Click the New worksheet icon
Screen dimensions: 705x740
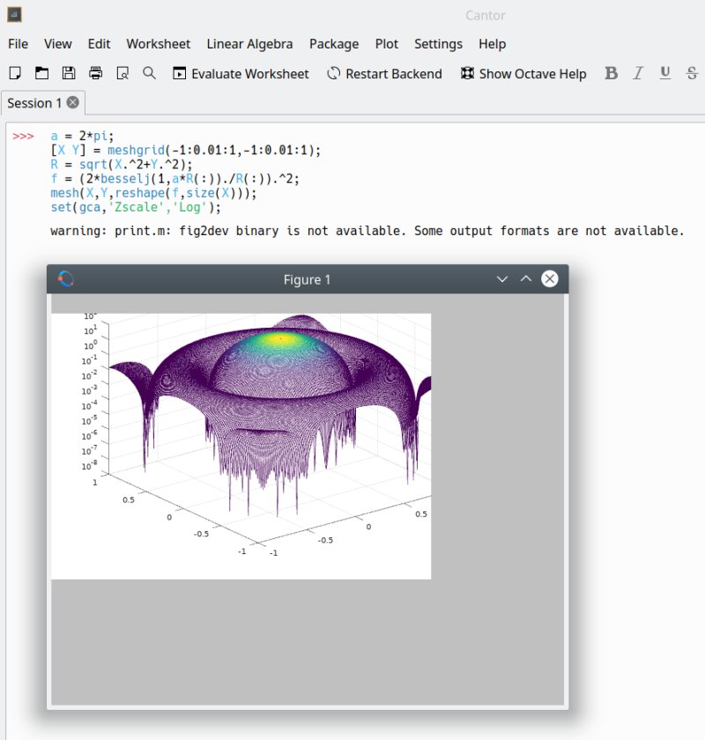point(14,73)
